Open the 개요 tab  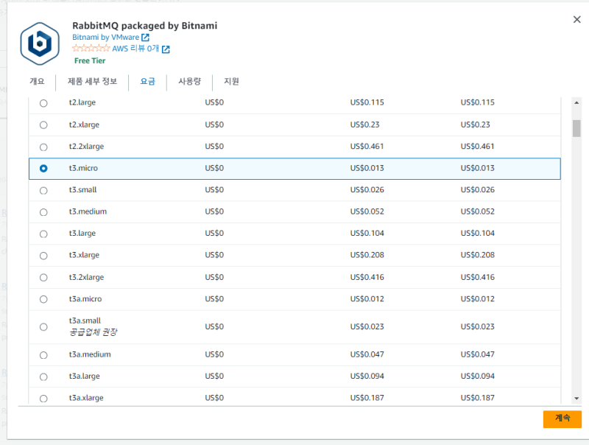[x=37, y=81]
